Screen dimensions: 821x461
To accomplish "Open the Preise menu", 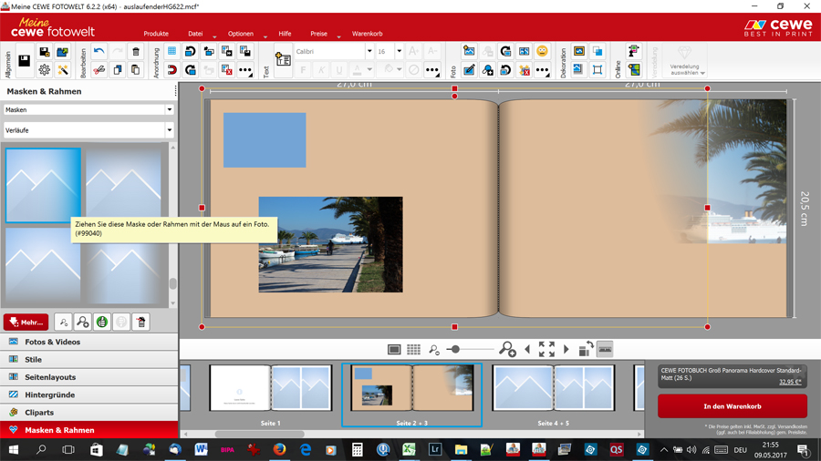I will tap(318, 34).
